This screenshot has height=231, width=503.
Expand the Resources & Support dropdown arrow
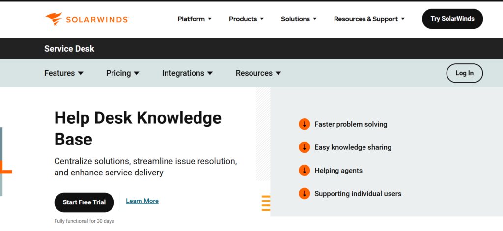(403, 19)
